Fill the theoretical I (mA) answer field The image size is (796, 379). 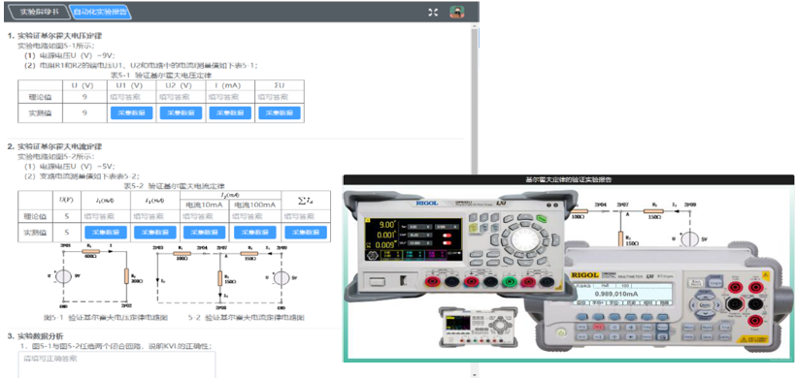[230, 97]
